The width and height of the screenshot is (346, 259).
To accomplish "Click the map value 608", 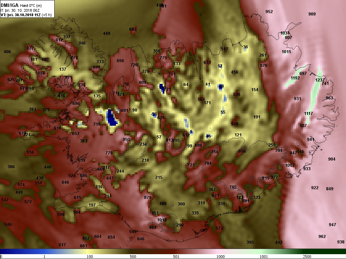I will [x=242, y=151].
